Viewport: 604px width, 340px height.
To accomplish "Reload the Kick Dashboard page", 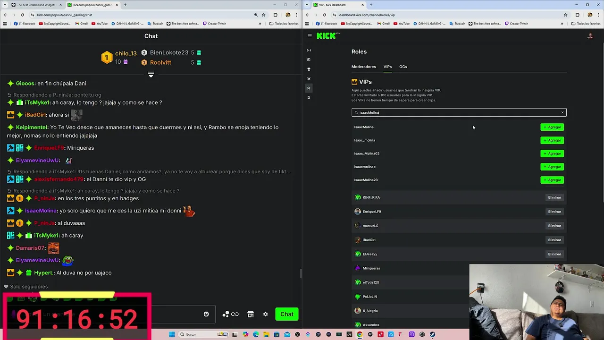I will 324,15.
